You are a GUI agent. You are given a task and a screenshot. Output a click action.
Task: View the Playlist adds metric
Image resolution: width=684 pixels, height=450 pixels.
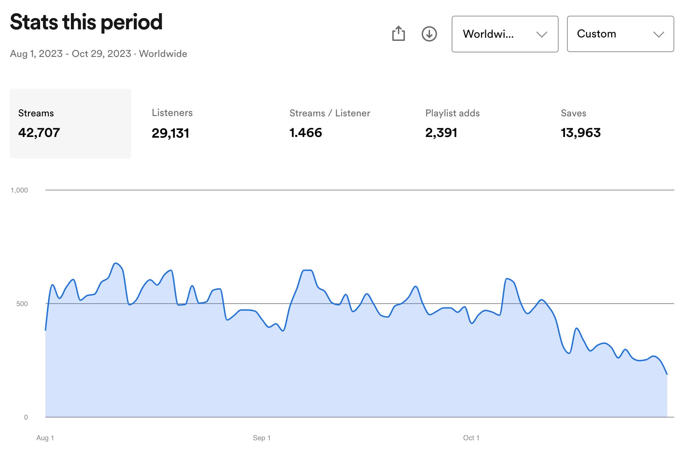pos(452,123)
